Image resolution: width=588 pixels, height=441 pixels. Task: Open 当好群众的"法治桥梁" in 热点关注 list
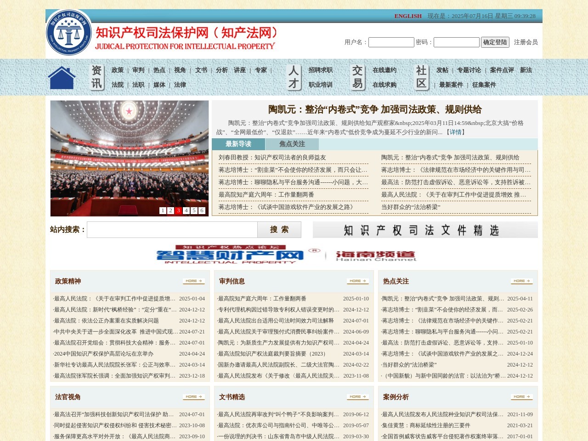pyautogui.click(x=409, y=365)
